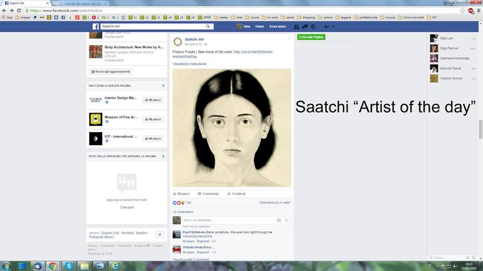The height and width of the screenshot is (271, 483).
Task: Open the messages icon in the Facebook header
Action: [x=305, y=27]
